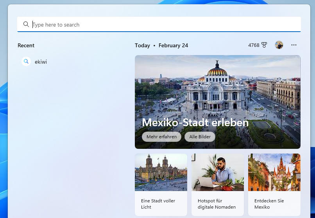
Task: Open the colorful street church thumbnail
Action: click(x=274, y=172)
